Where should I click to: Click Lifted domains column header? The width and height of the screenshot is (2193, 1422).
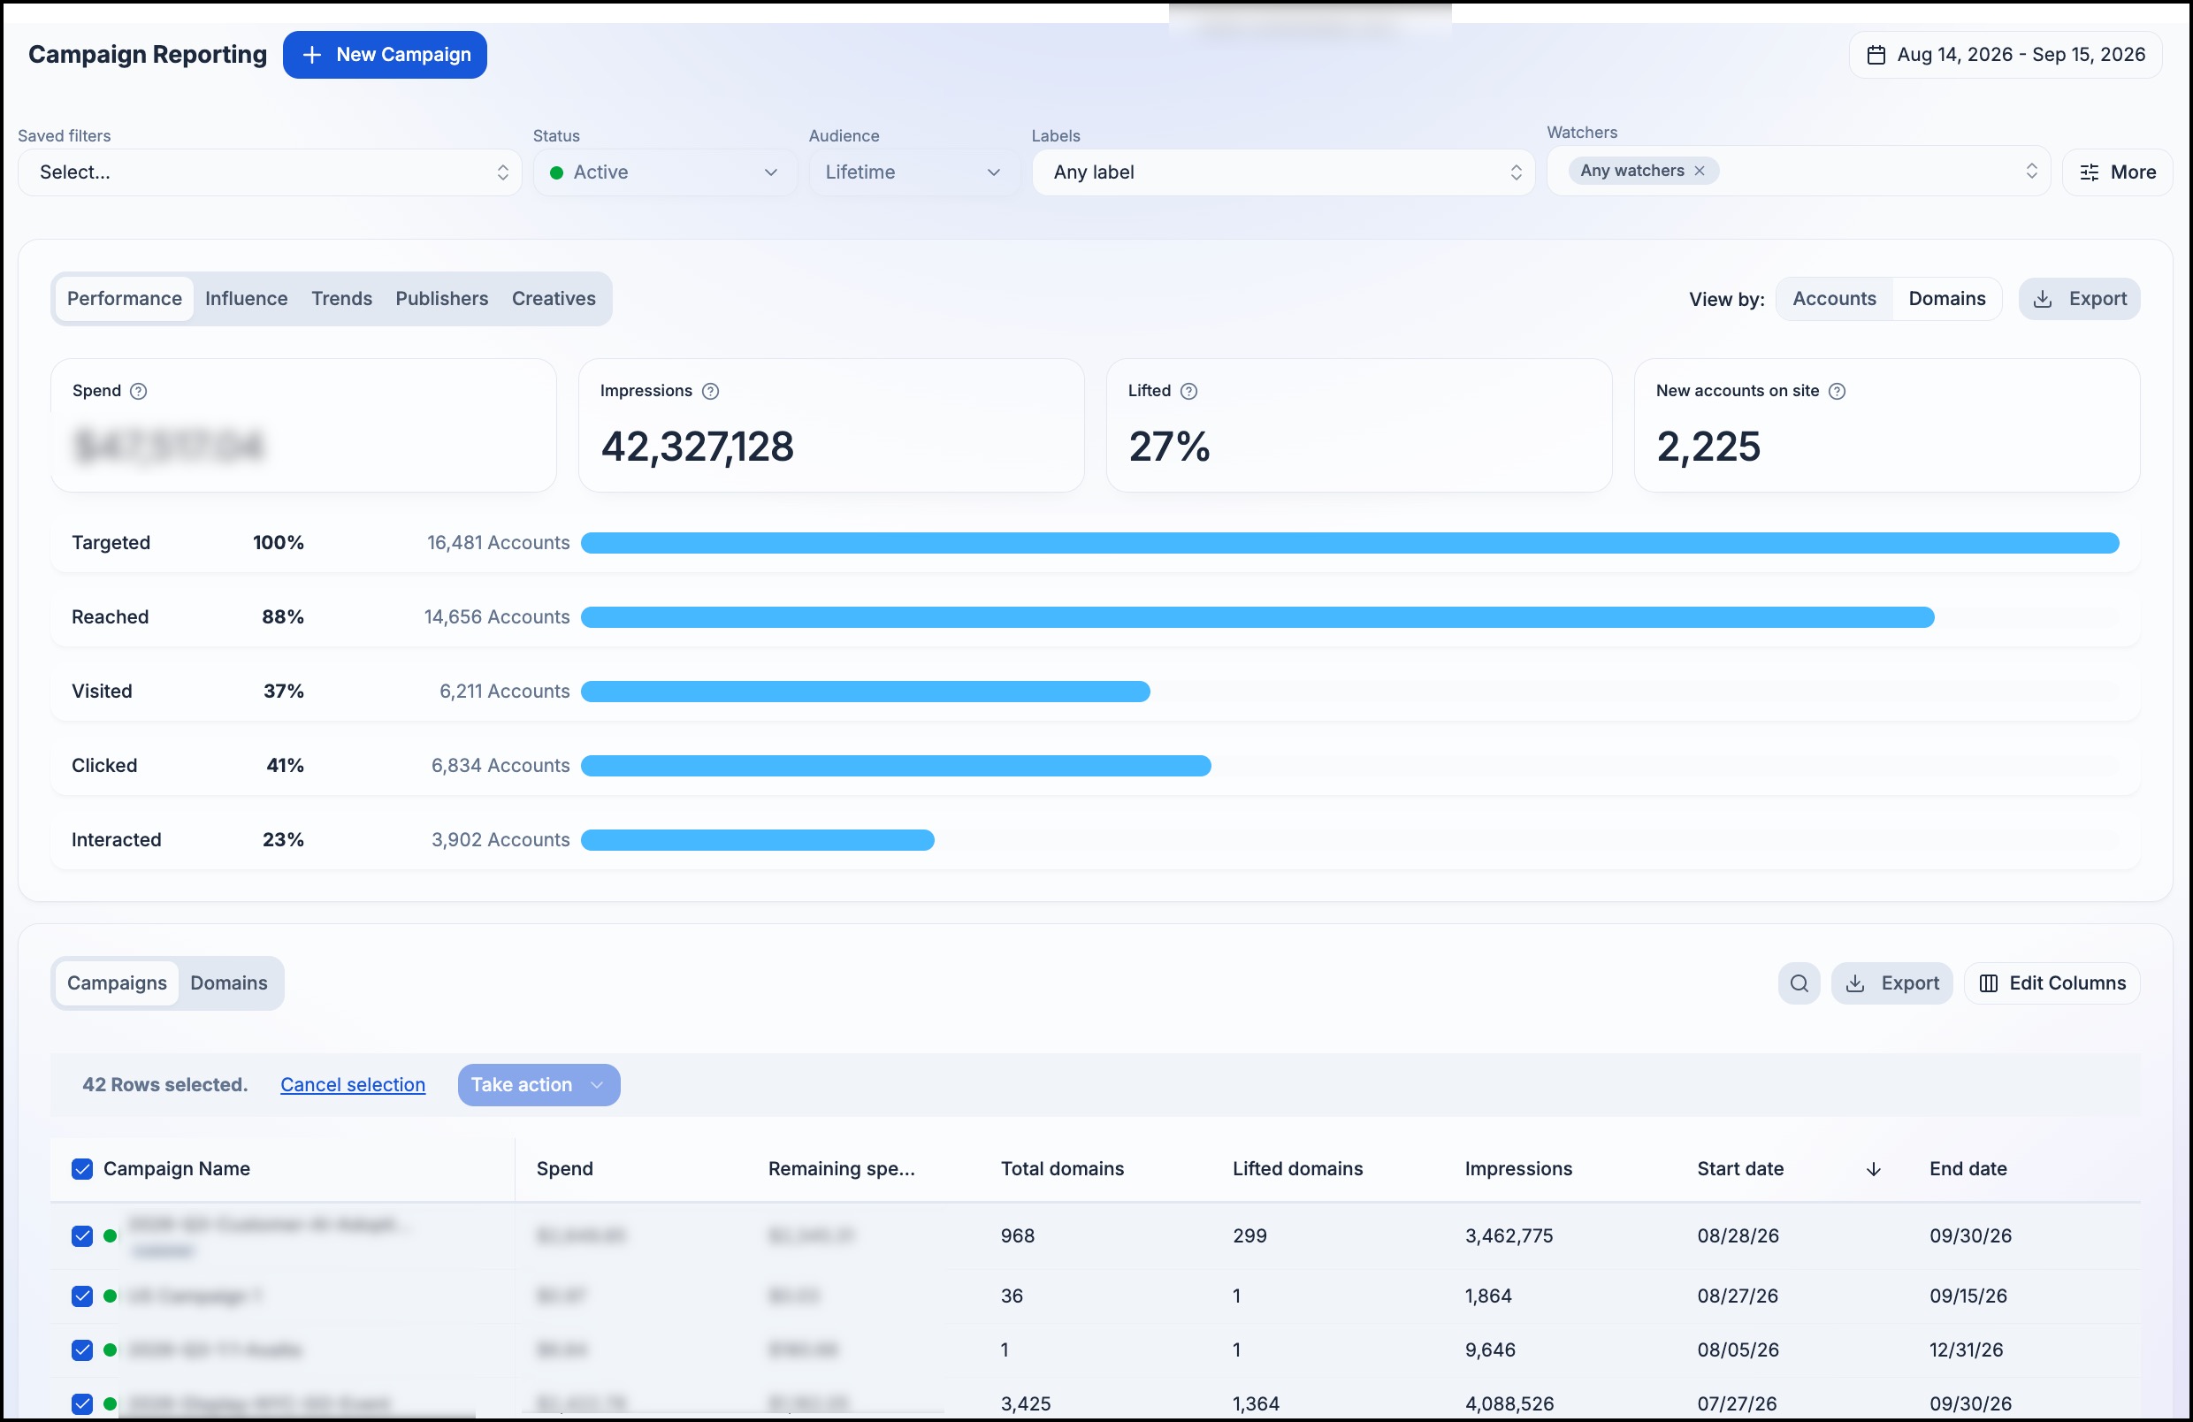click(1297, 1168)
